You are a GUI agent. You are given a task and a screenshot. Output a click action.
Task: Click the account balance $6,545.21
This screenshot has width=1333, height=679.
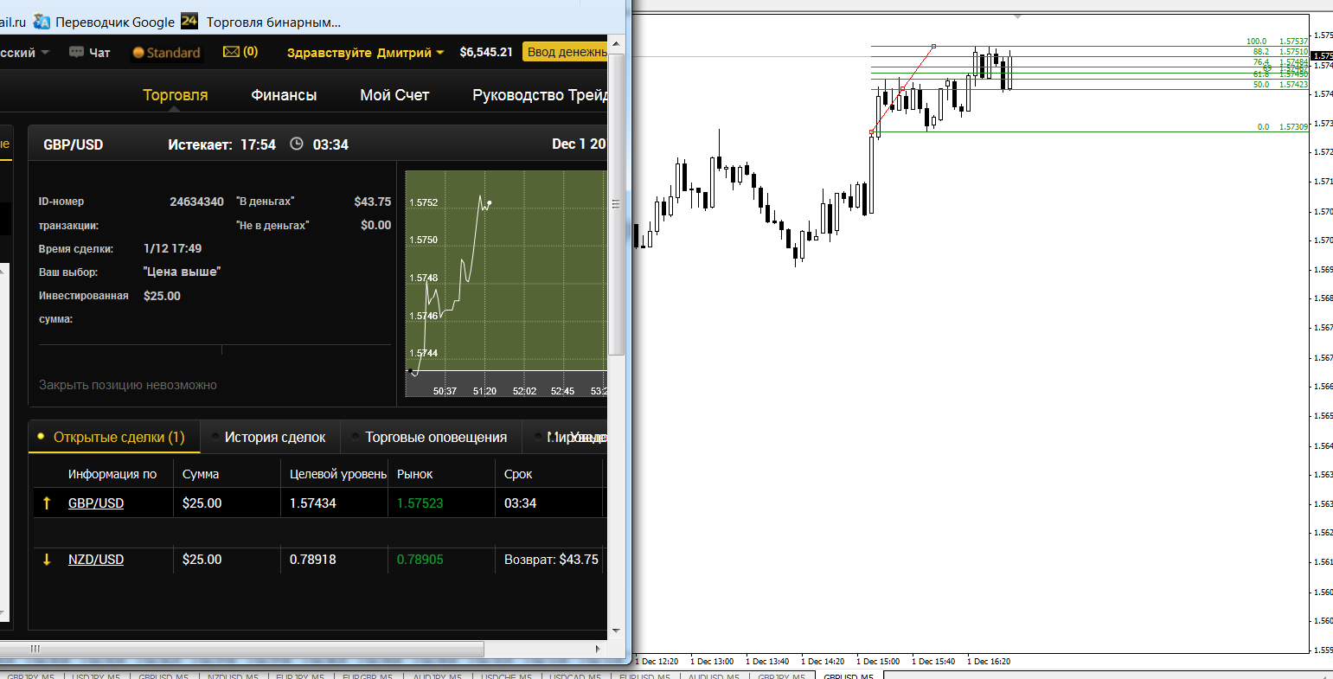[x=486, y=53]
